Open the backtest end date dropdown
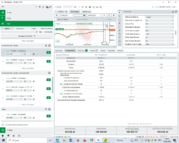The image size is (179, 143). coord(95,15)
